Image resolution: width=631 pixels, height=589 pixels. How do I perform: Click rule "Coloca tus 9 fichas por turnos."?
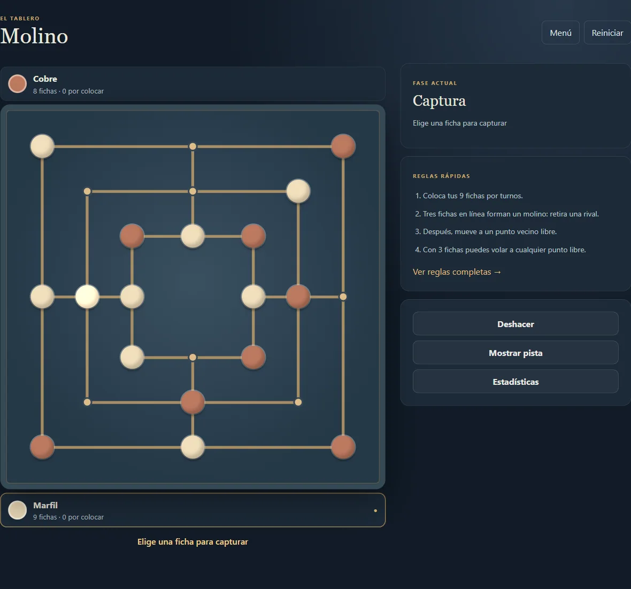(x=473, y=196)
